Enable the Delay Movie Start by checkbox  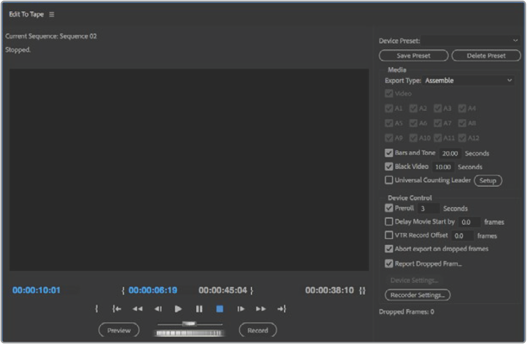coord(389,222)
